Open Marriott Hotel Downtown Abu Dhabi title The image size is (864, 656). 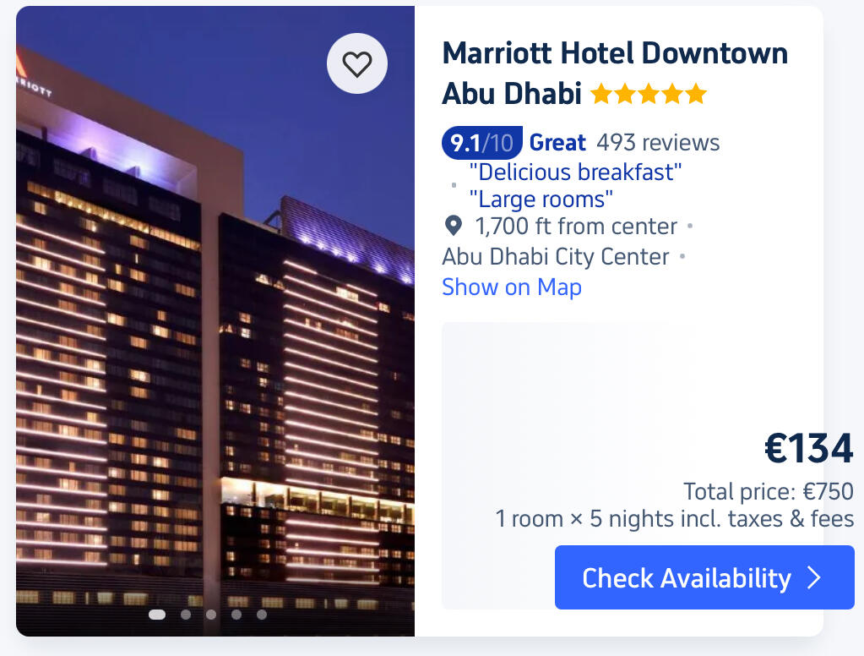point(615,73)
